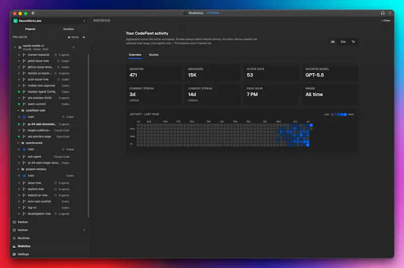Click the bright blue top-right activity heatmap cell
Viewport: 404px width, 268px height.
click(x=311, y=125)
